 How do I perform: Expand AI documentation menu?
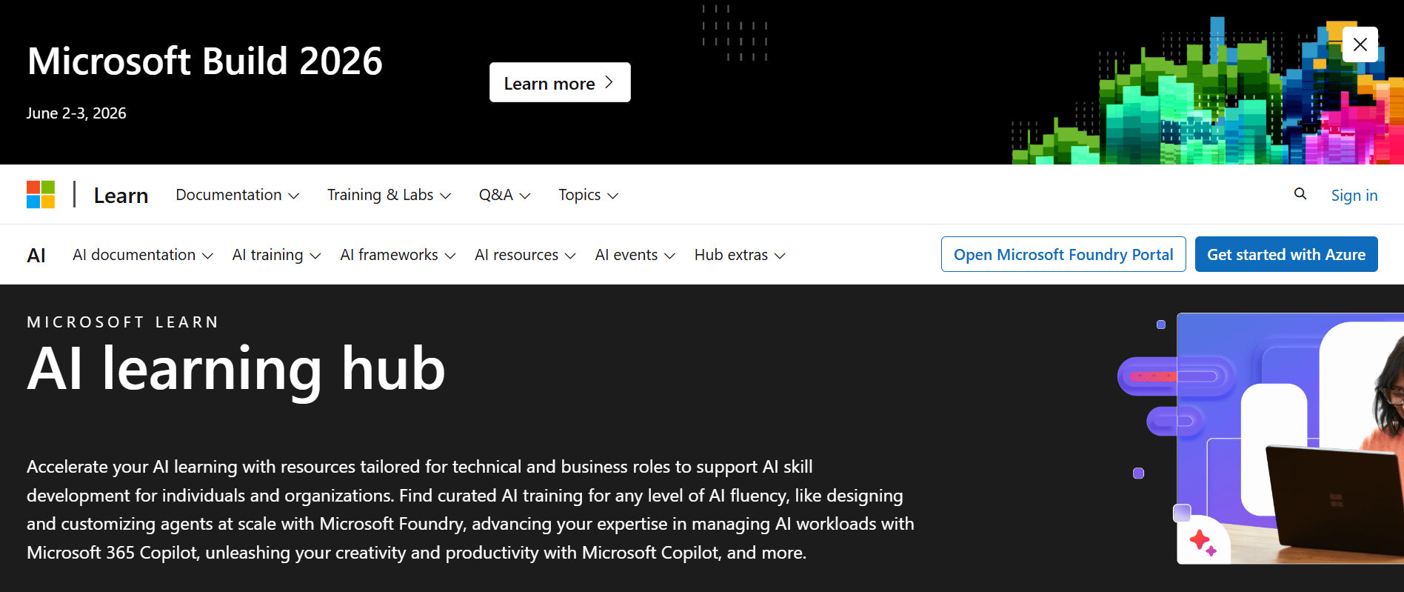(x=141, y=254)
